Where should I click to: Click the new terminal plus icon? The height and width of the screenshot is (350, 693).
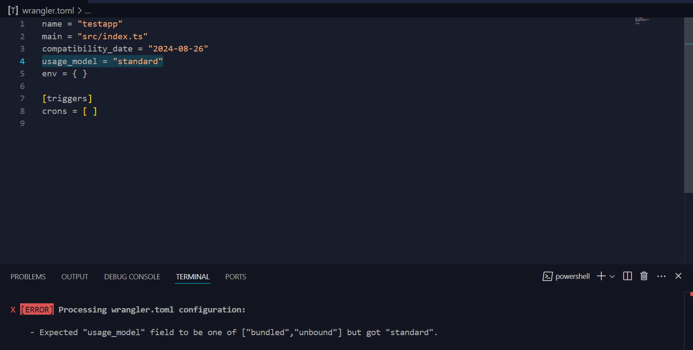pyautogui.click(x=601, y=276)
